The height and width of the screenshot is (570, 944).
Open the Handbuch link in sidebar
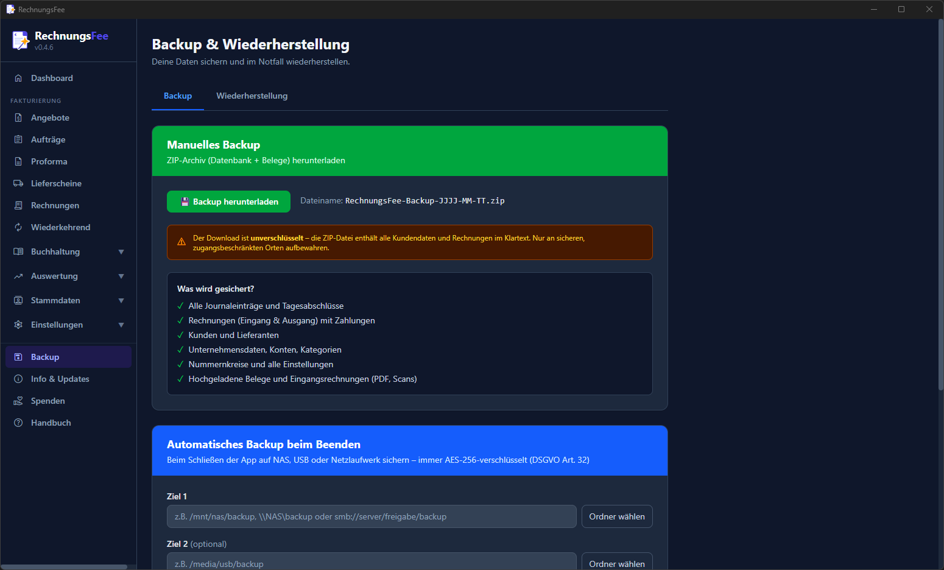68,423
